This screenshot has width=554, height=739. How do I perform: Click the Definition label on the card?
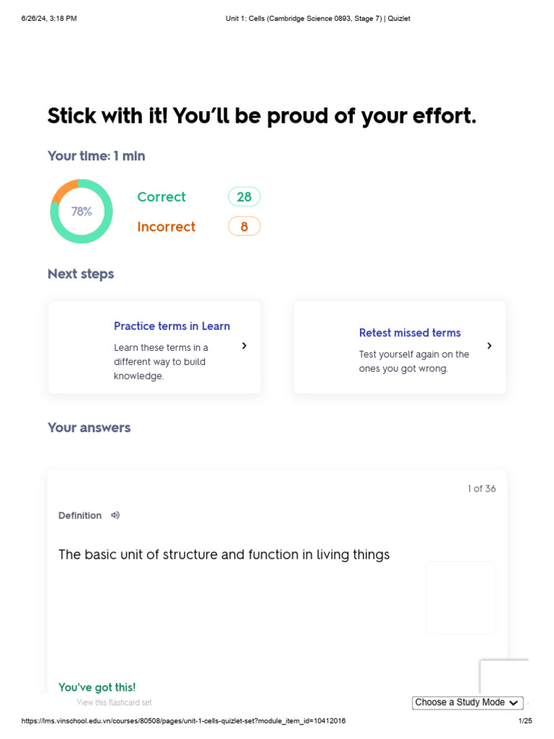coord(79,515)
